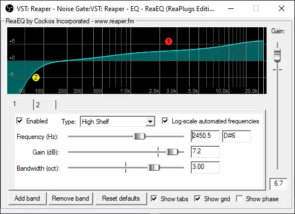Click the Reset defaults button

coord(121,198)
